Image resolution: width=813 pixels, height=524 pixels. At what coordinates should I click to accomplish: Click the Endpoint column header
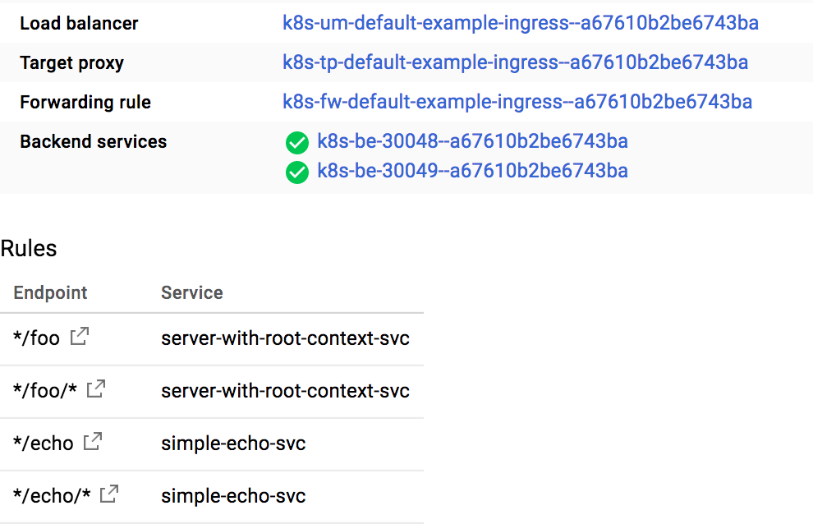[50, 293]
